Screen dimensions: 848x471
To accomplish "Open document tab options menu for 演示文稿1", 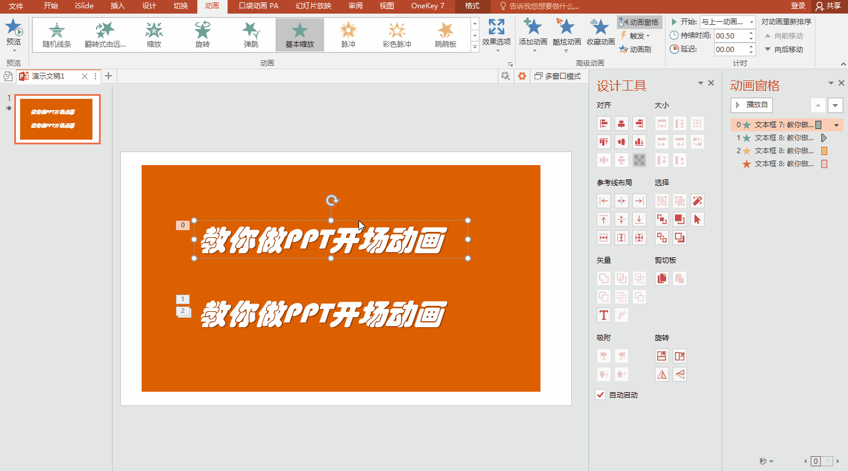I will pos(95,76).
